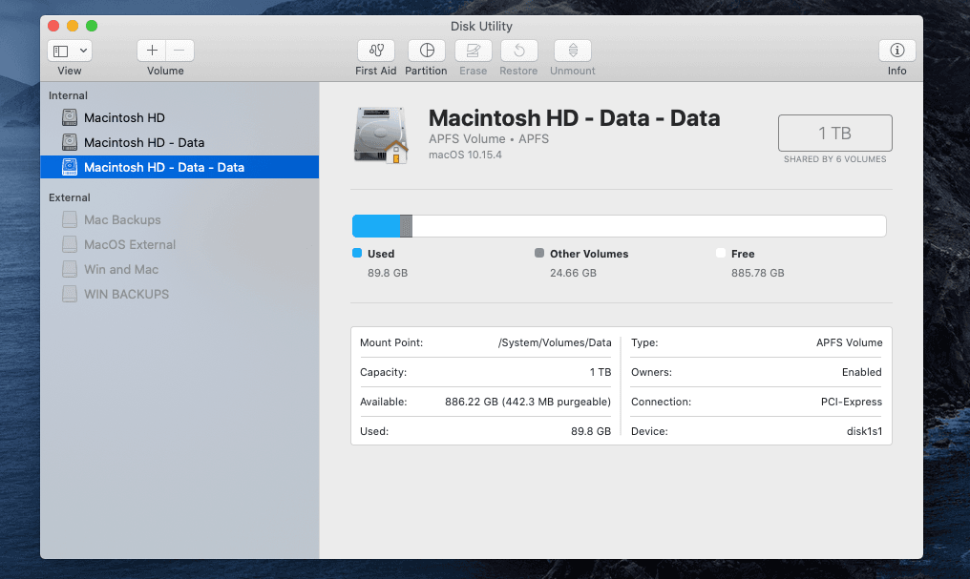The image size is (970, 579).
Task: Click the Mac Backups disk icon
Action: (70, 219)
